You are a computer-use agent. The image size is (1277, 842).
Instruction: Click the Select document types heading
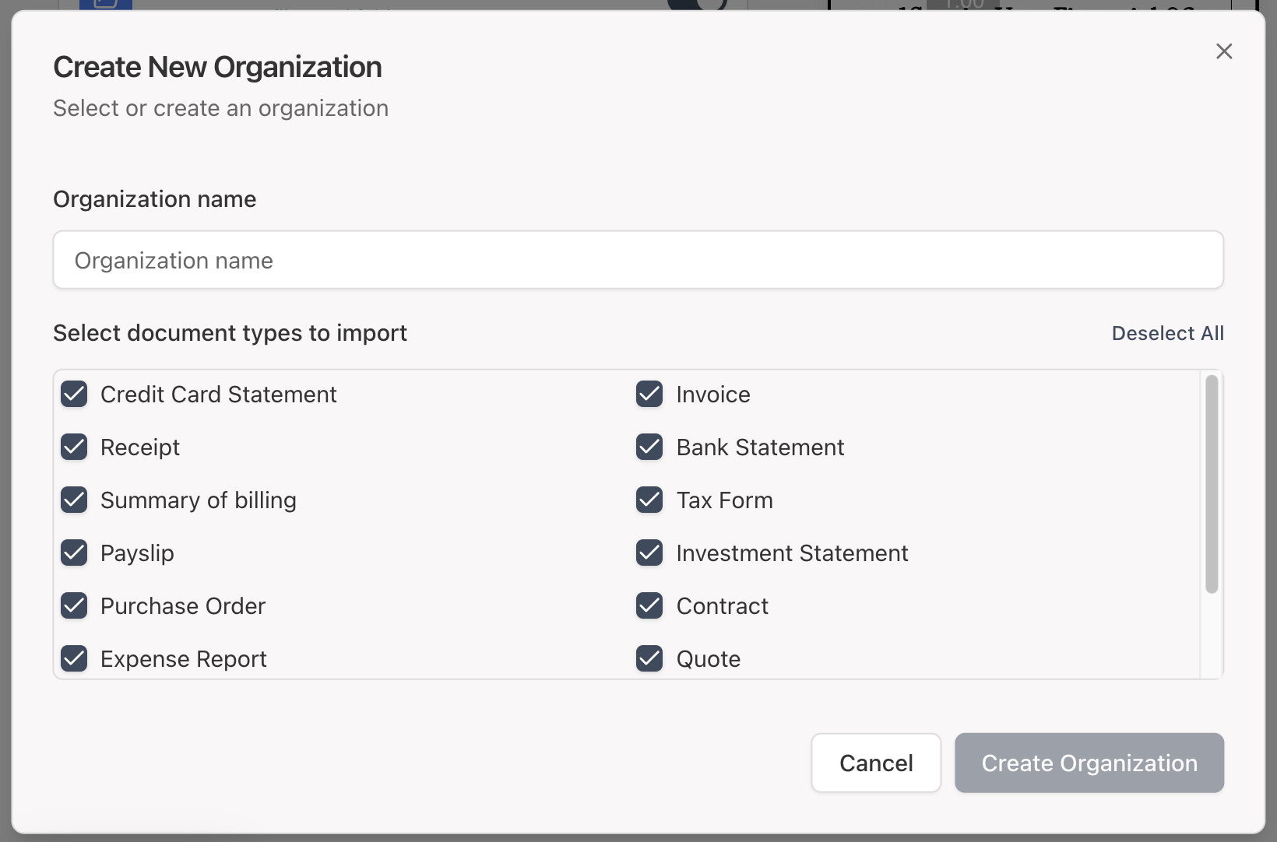pos(230,333)
